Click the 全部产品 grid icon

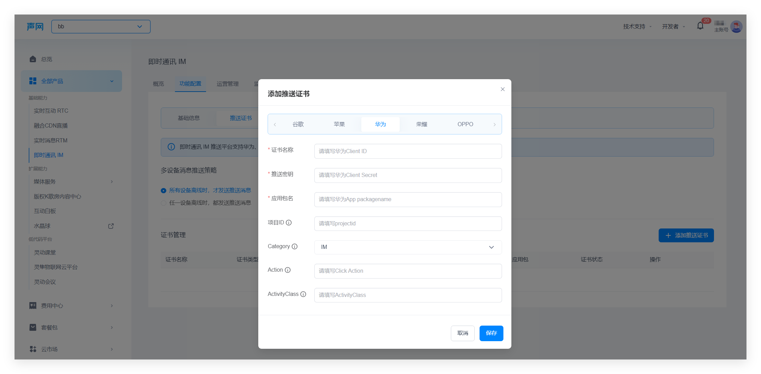(33, 81)
